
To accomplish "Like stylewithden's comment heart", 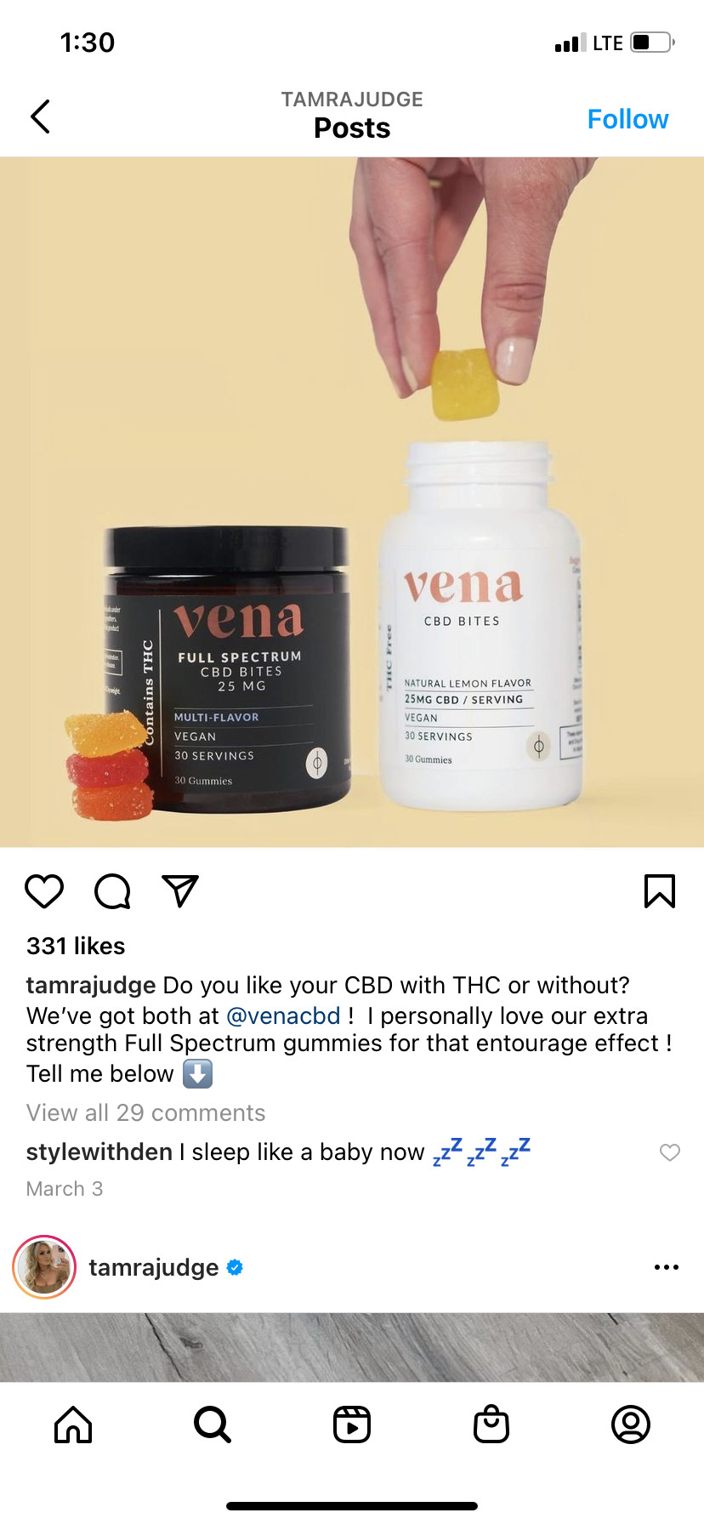I will [x=670, y=1152].
